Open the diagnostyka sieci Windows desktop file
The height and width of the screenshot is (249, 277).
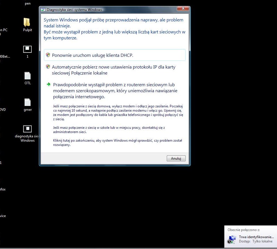27,129
